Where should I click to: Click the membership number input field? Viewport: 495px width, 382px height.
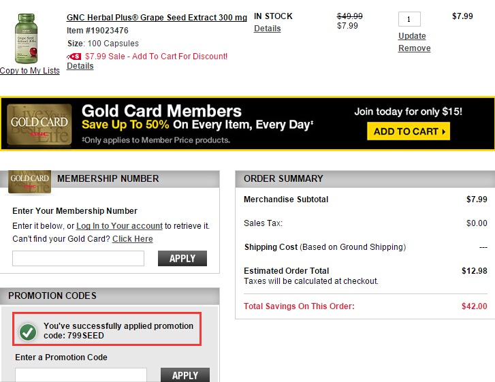point(78,259)
